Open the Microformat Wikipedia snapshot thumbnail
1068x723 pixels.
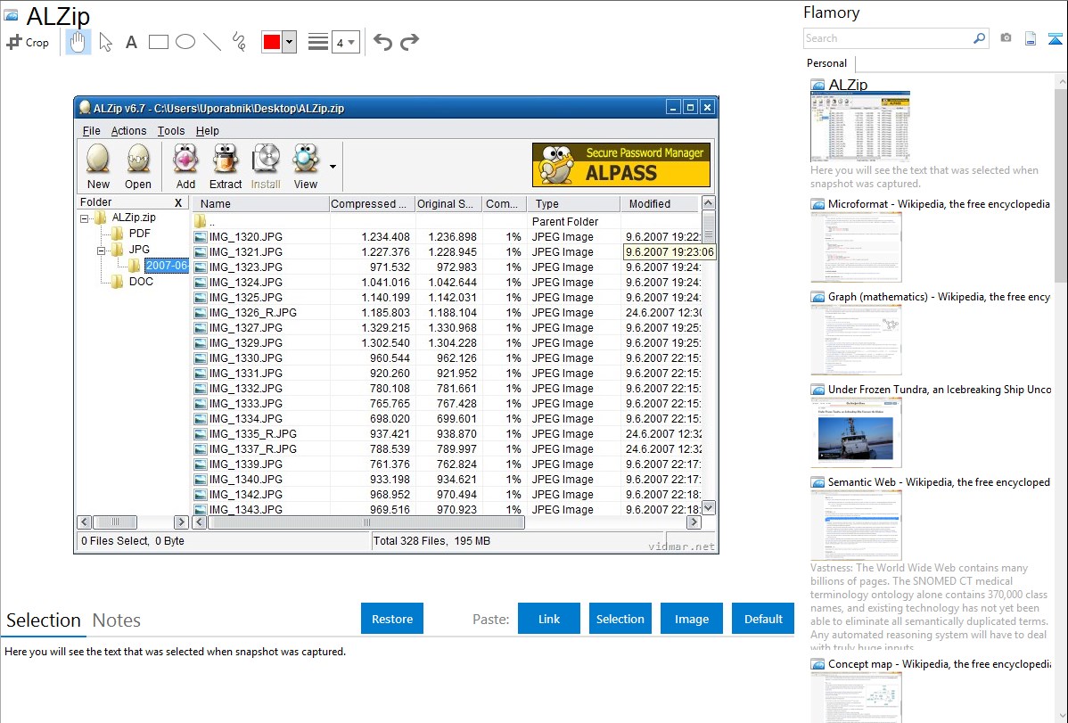point(856,247)
